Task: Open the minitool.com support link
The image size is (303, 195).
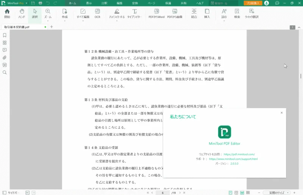Action: tap(233, 159)
